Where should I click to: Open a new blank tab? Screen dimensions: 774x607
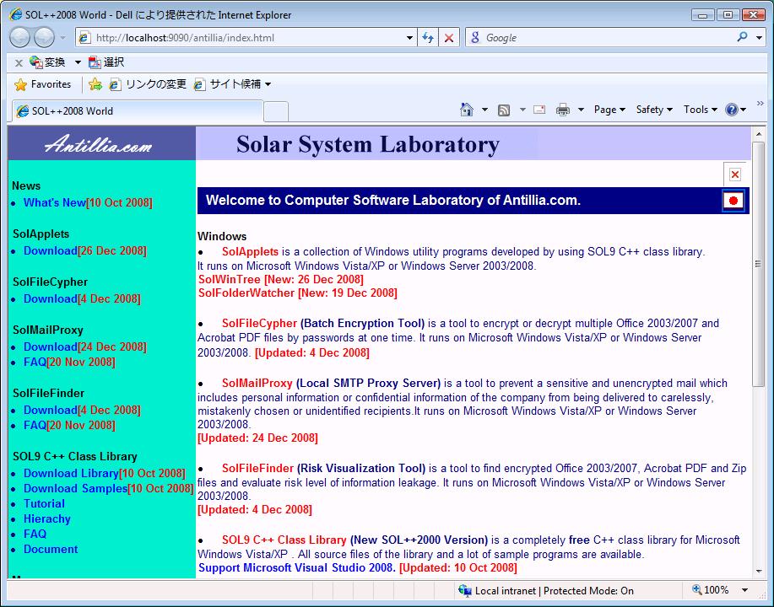pos(276,111)
